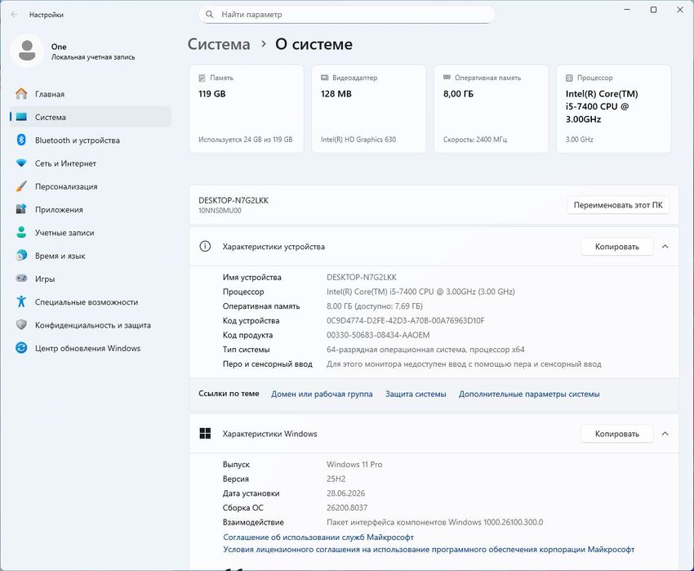Click Переименовать этот ПК button
This screenshot has width=694, height=571.
pos(618,205)
